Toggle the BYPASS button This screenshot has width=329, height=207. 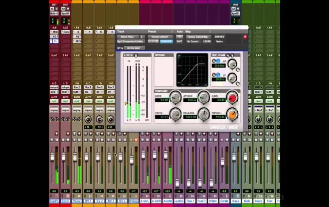tap(219, 37)
